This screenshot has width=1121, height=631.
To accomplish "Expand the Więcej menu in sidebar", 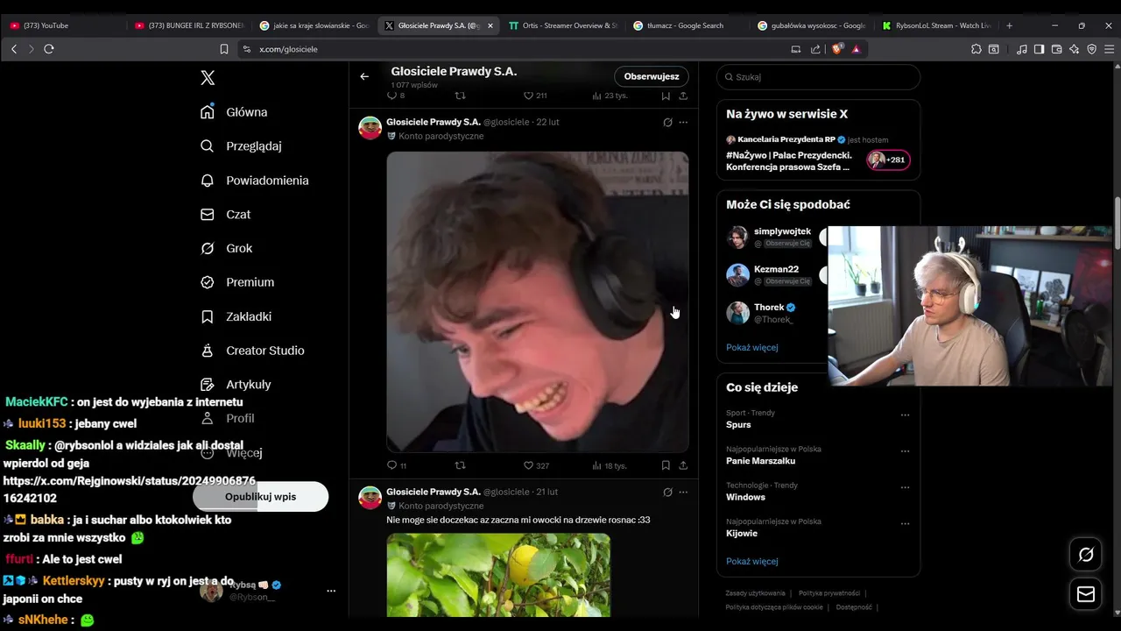I will (232, 453).
